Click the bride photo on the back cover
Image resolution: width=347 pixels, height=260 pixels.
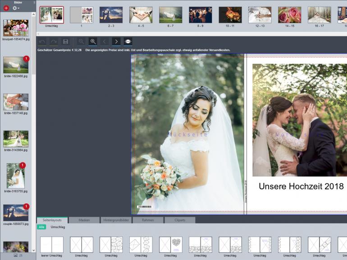pyautogui.click(x=187, y=134)
